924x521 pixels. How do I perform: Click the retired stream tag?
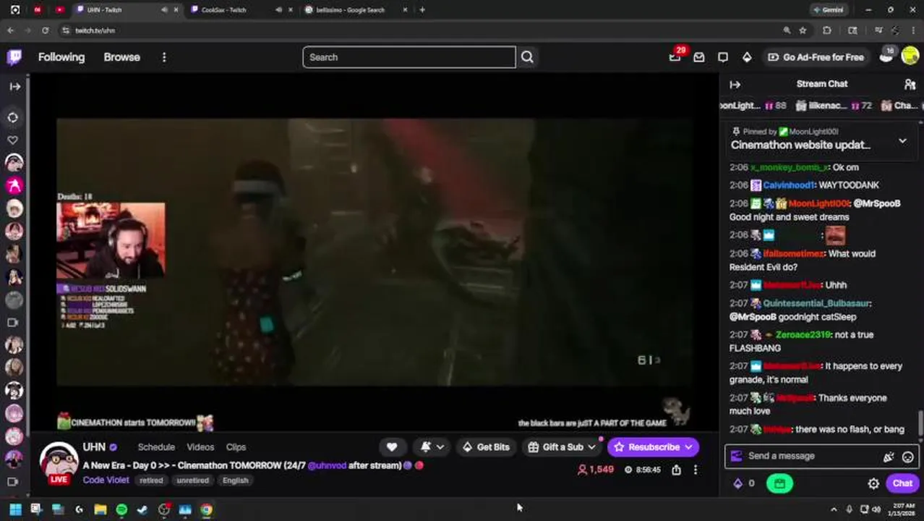point(151,480)
